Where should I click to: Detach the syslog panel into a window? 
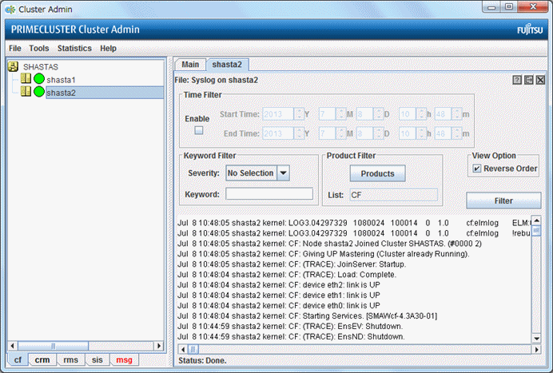point(528,80)
